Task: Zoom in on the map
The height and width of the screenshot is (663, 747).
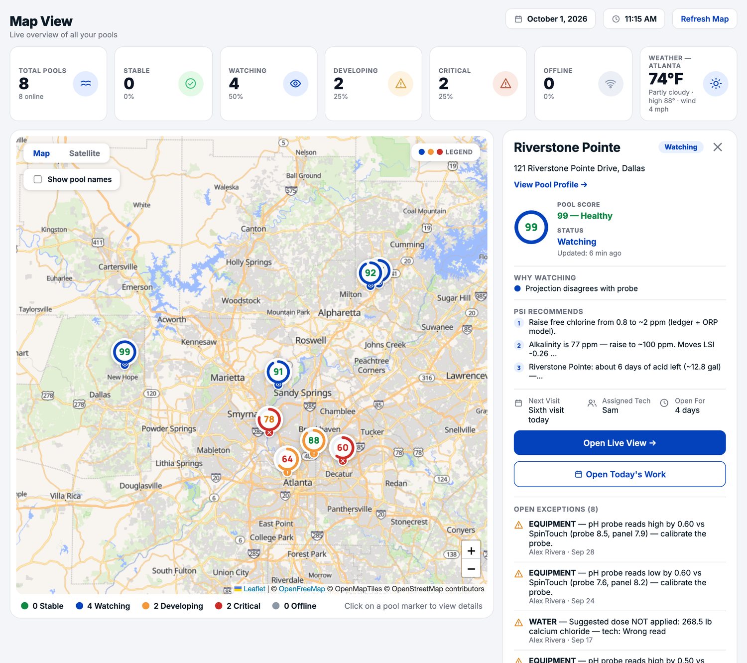Action: click(471, 550)
